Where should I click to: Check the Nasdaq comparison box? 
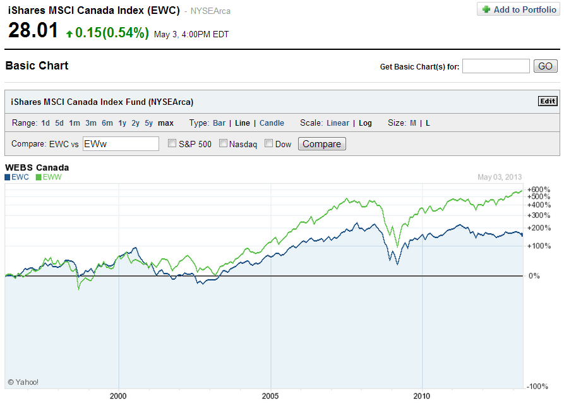223,143
